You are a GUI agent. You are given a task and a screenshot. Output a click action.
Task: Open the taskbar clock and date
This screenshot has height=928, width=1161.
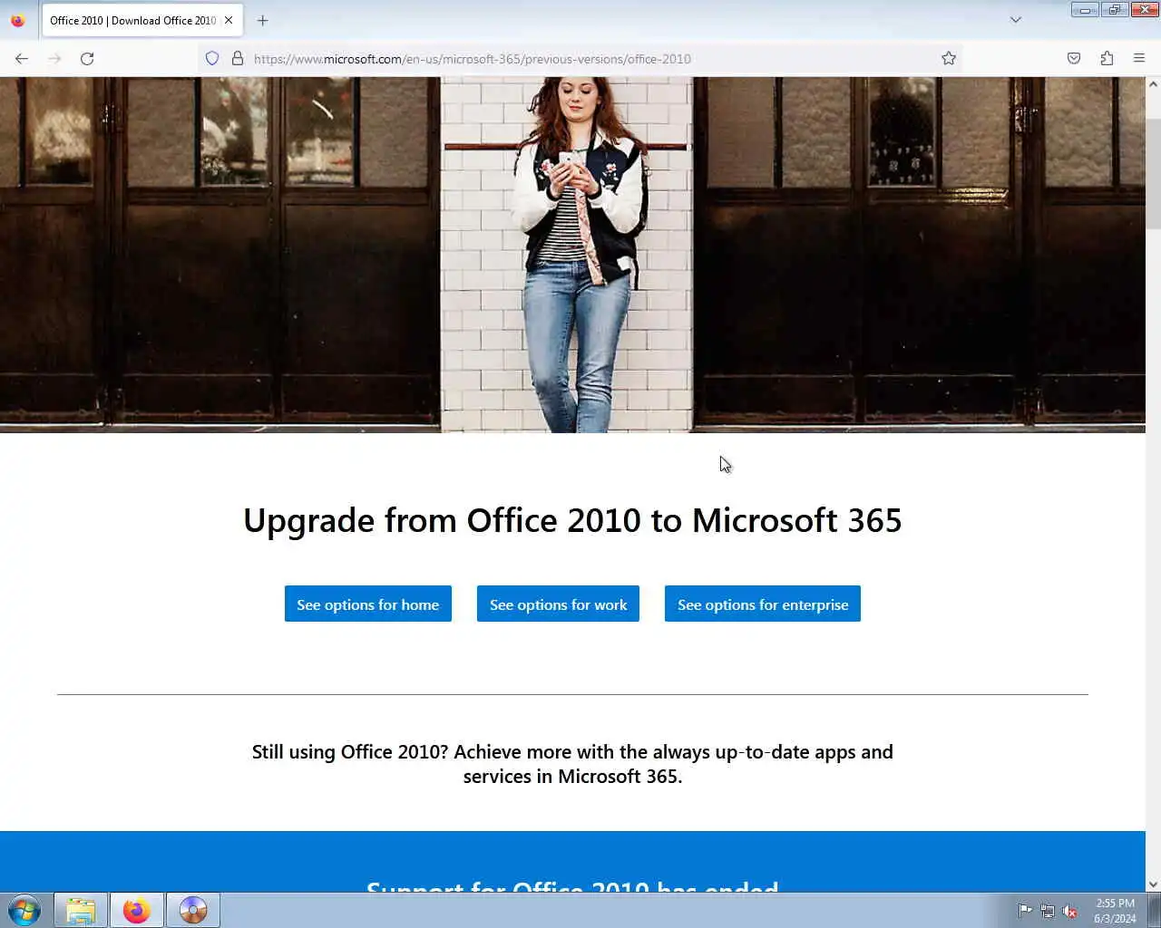pyautogui.click(x=1115, y=911)
